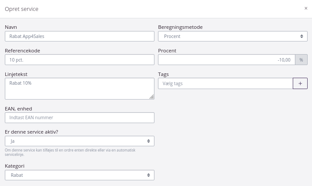The width and height of the screenshot is (312, 186).
Task: Click the Navn field label
Action: tap(11, 27)
